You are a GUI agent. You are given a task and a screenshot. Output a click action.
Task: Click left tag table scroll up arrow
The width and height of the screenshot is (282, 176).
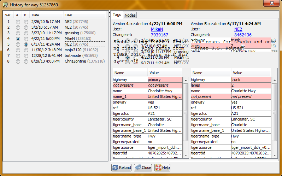click(x=186, y=80)
